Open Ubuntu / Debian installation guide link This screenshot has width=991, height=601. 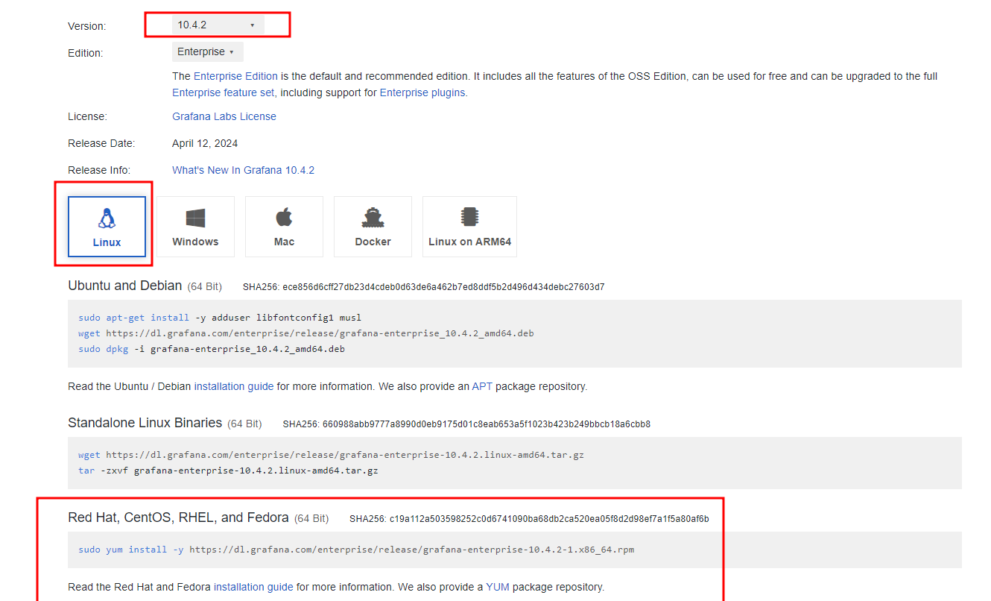[x=234, y=386]
